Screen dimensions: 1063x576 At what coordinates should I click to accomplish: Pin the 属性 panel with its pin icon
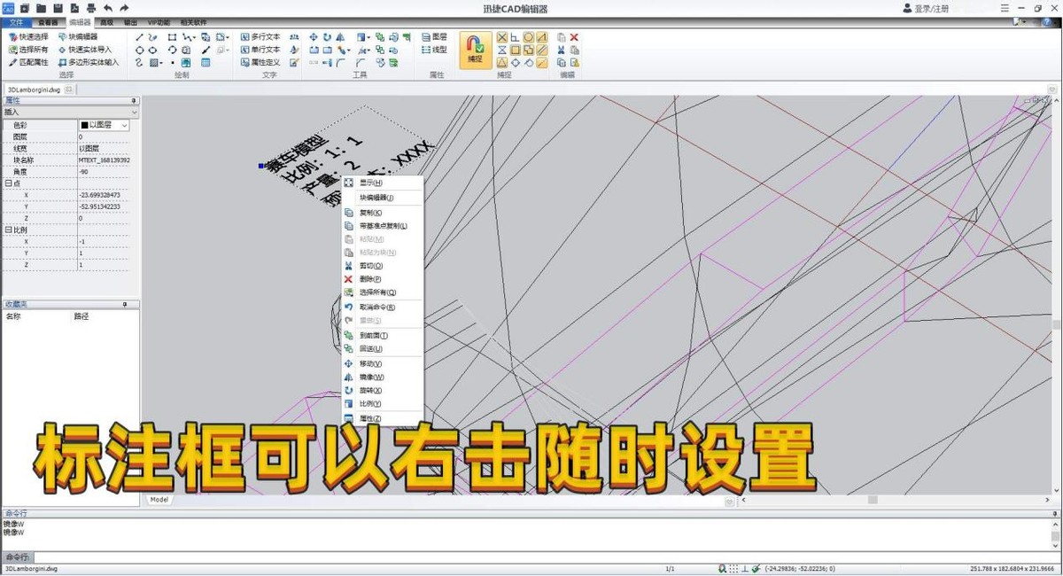pos(135,100)
